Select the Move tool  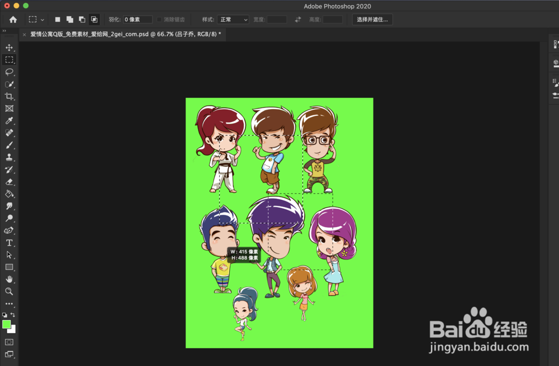click(10, 48)
